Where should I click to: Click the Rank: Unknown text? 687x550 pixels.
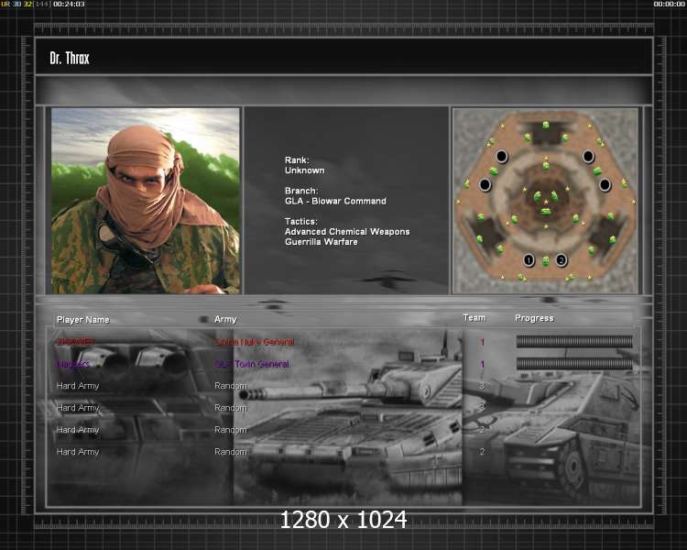pyautogui.click(x=304, y=165)
